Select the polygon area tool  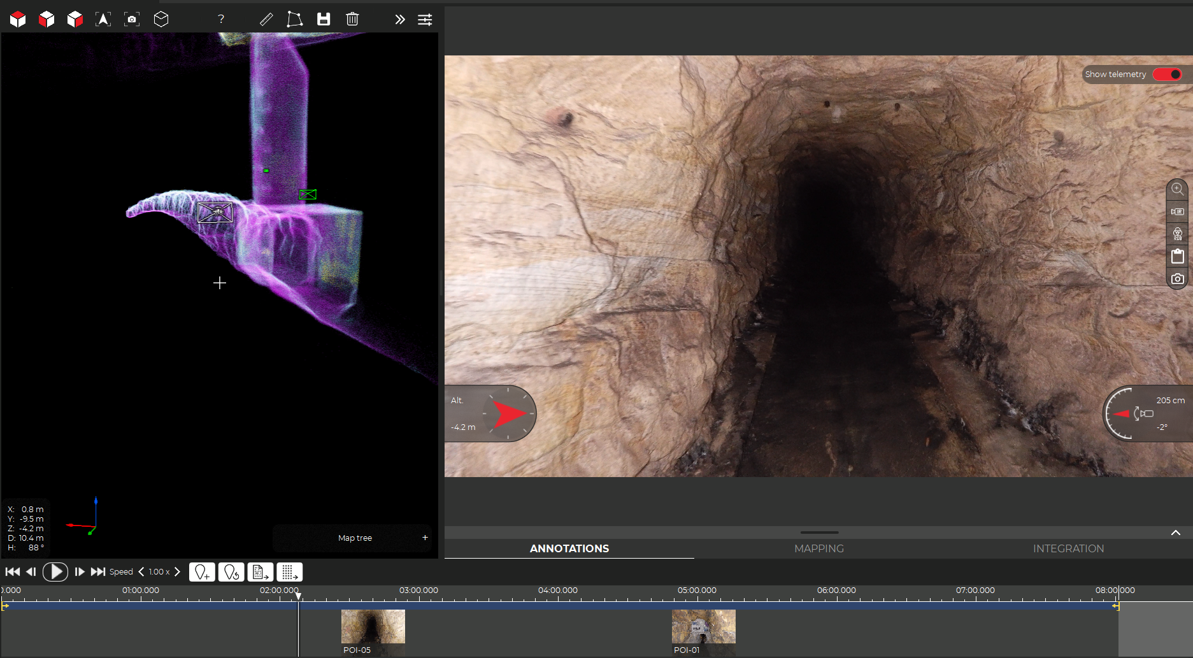[294, 19]
